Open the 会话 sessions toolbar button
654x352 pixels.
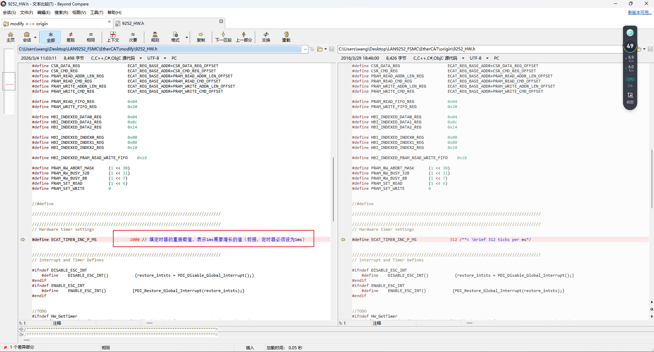click(27, 37)
